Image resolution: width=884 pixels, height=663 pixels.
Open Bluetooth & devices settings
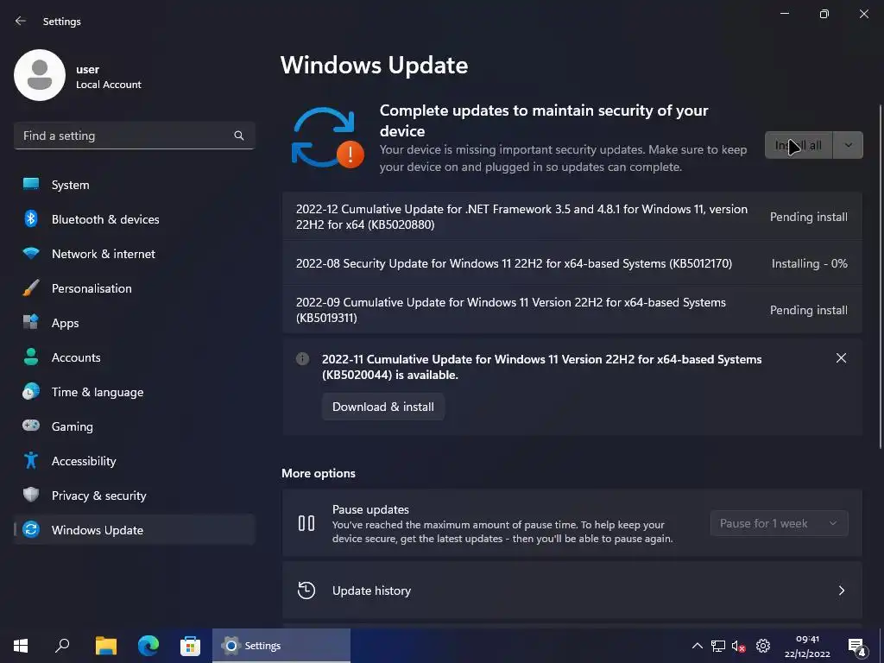135,218
